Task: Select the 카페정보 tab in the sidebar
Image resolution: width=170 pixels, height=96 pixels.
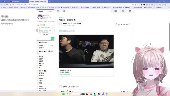Action: [x=41, y=11]
